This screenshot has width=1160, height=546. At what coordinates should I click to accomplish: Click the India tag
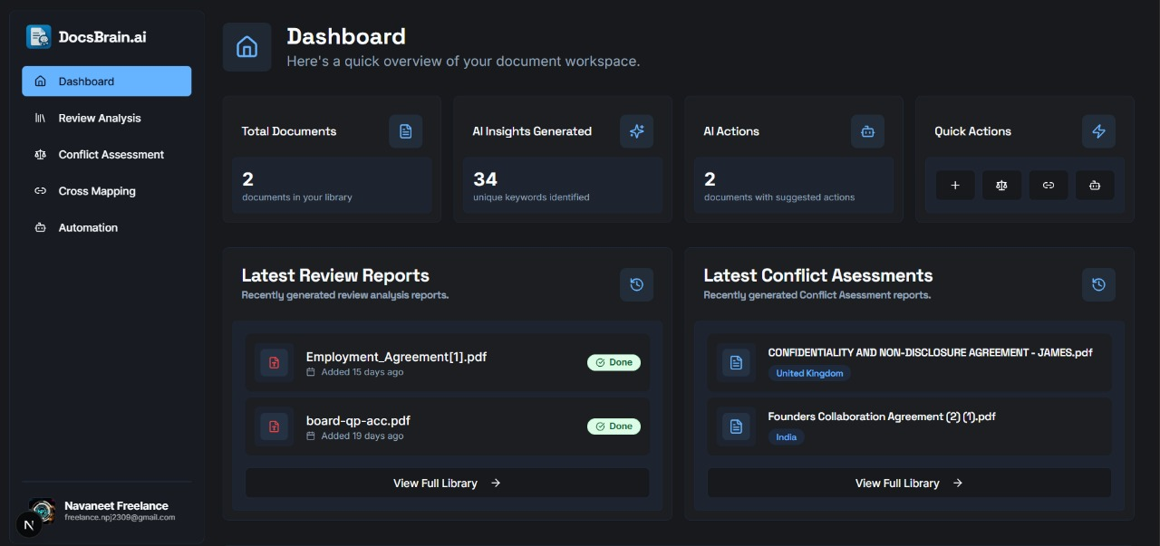(786, 436)
